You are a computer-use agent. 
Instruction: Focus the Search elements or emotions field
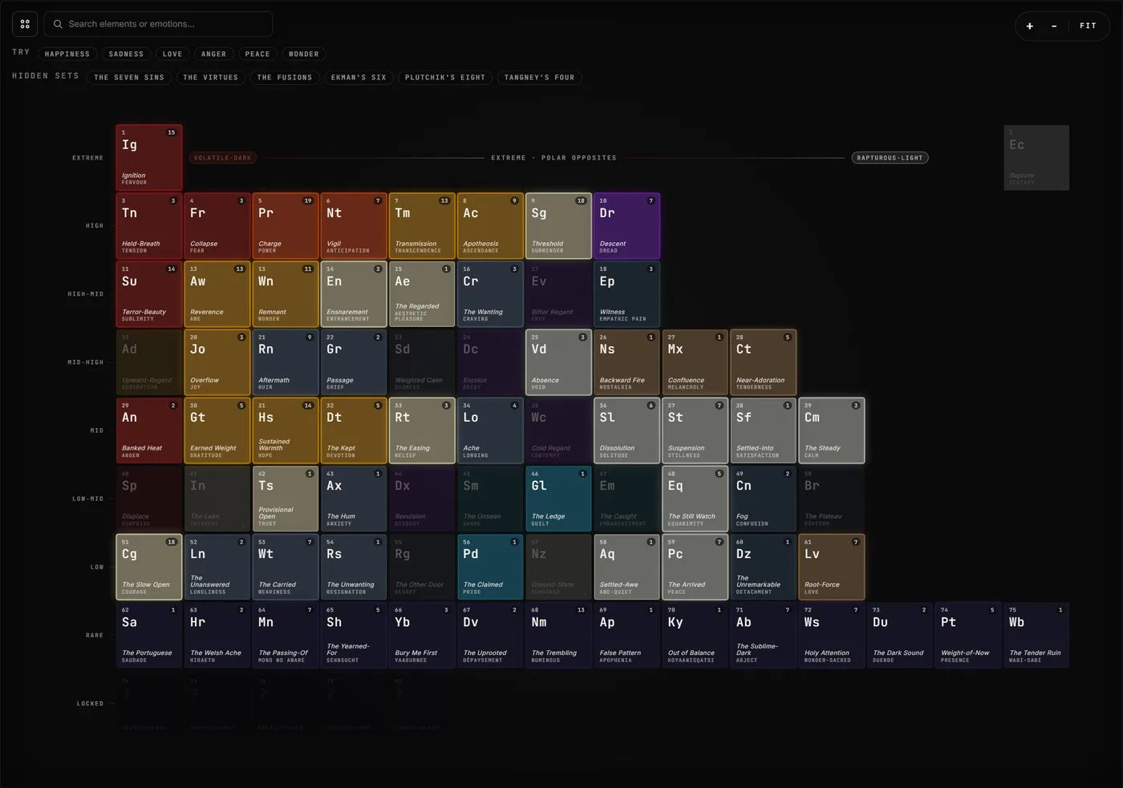[x=158, y=24]
